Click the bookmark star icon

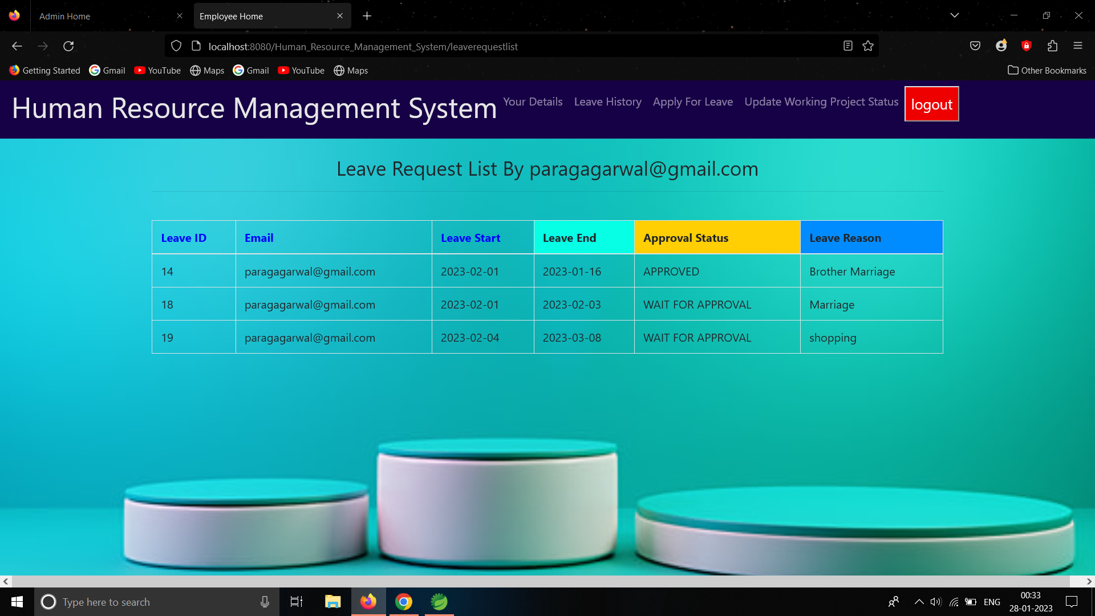868,46
